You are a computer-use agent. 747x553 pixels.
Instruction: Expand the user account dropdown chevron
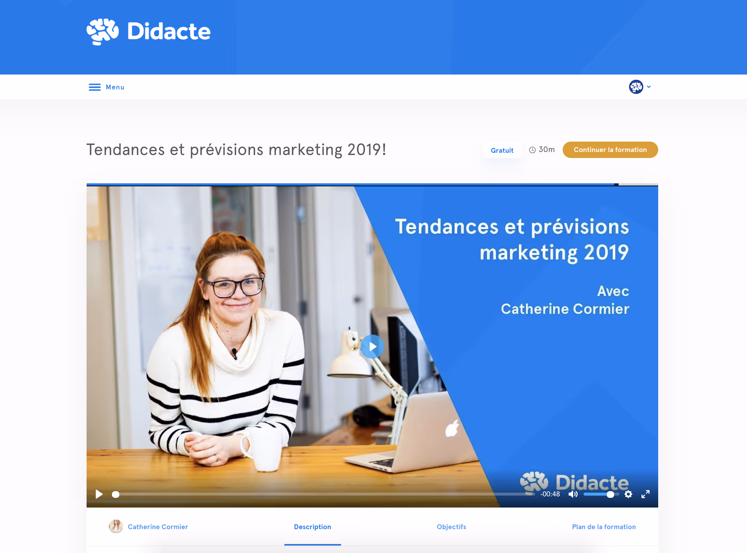pyautogui.click(x=649, y=87)
